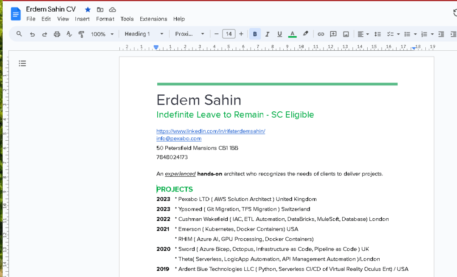Undo the last action
Image resolution: width=457 pixels, height=277 pixels.
(32, 34)
